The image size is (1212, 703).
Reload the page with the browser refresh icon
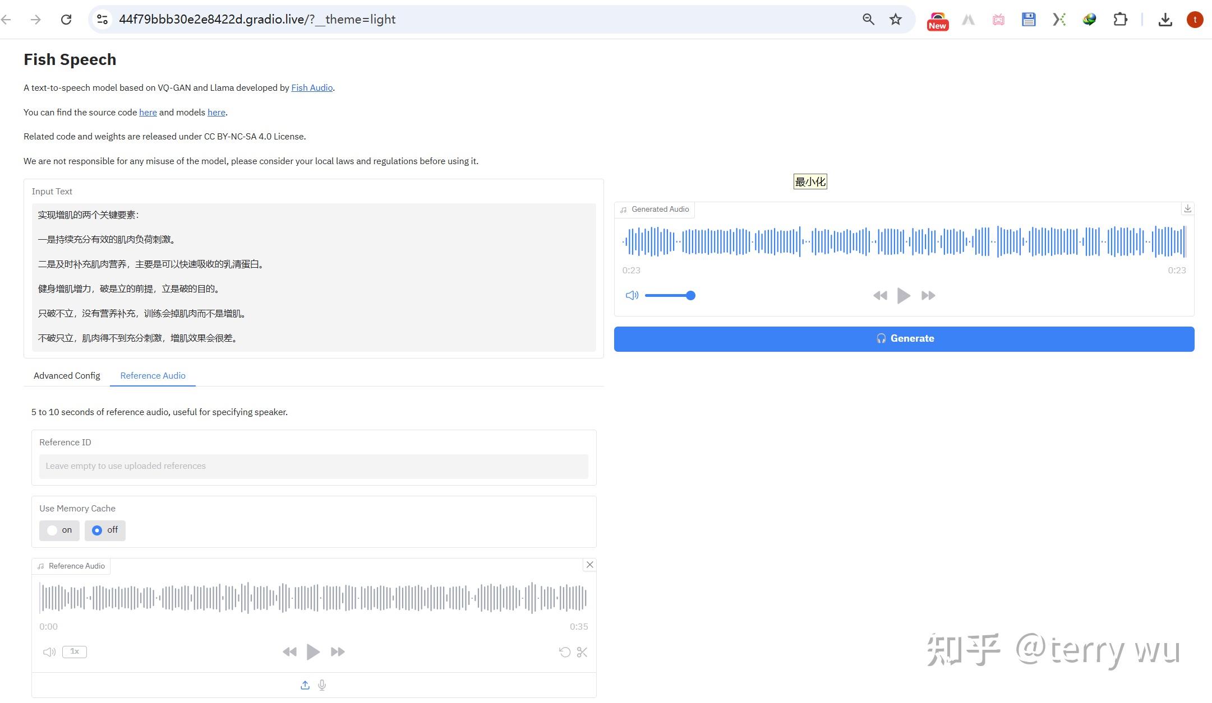(x=66, y=18)
